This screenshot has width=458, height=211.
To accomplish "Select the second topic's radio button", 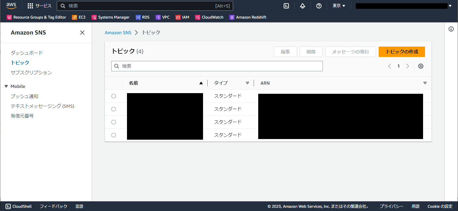I will click(x=113, y=109).
